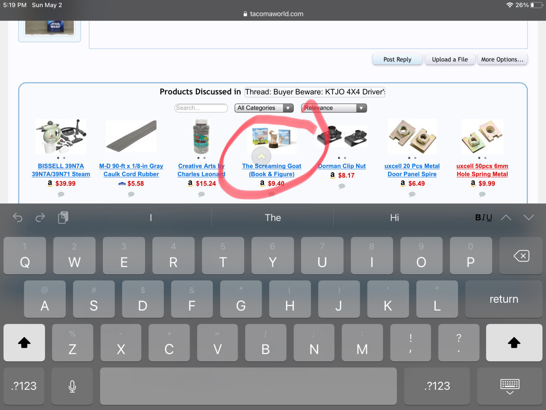Open the BIU text formatting options
Image resolution: width=546 pixels, height=410 pixels.
point(483,217)
